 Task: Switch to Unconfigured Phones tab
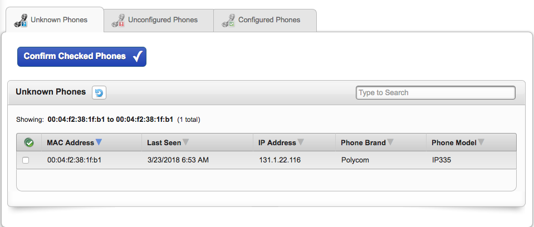[x=163, y=20]
